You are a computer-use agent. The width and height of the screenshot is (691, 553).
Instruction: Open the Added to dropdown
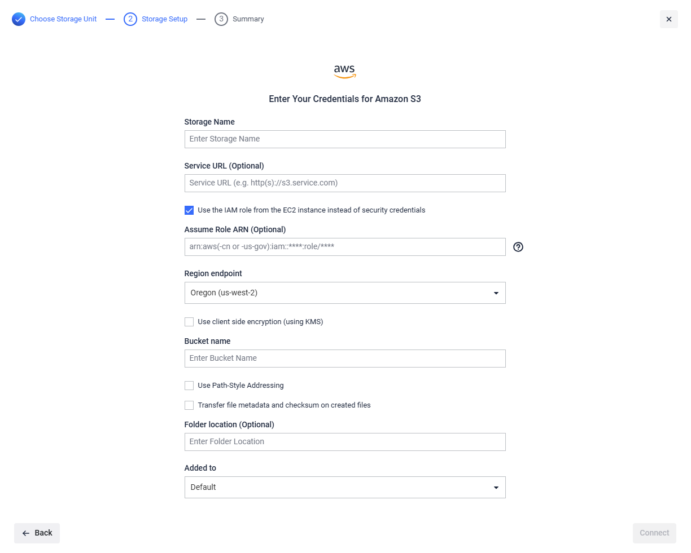click(x=345, y=488)
